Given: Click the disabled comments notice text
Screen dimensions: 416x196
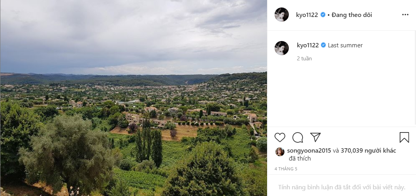Looking at the screenshot, I should [x=341, y=187].
